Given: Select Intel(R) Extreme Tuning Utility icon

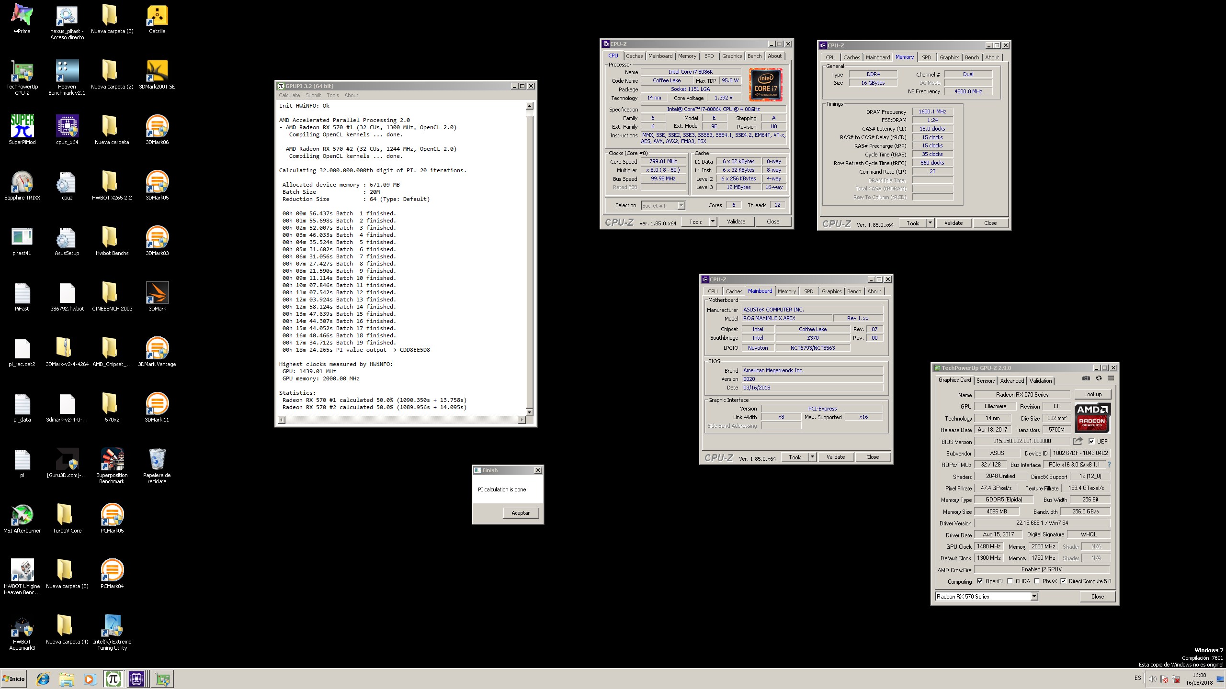Looking at the screenshot, I should tap(112, 633).
